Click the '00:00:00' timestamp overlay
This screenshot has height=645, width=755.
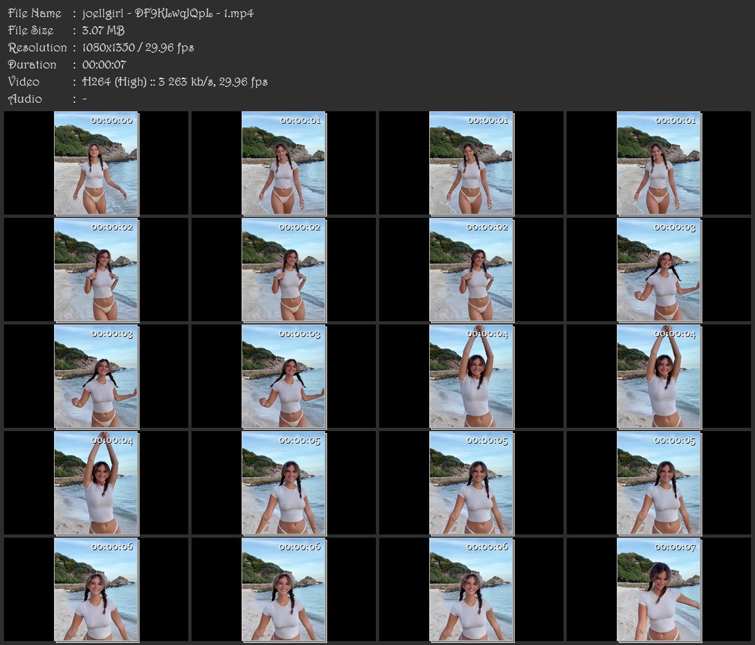pos(112,120)
